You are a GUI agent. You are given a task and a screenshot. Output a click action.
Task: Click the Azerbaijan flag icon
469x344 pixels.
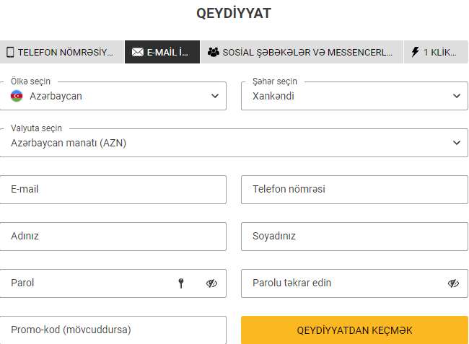point(17,96)
